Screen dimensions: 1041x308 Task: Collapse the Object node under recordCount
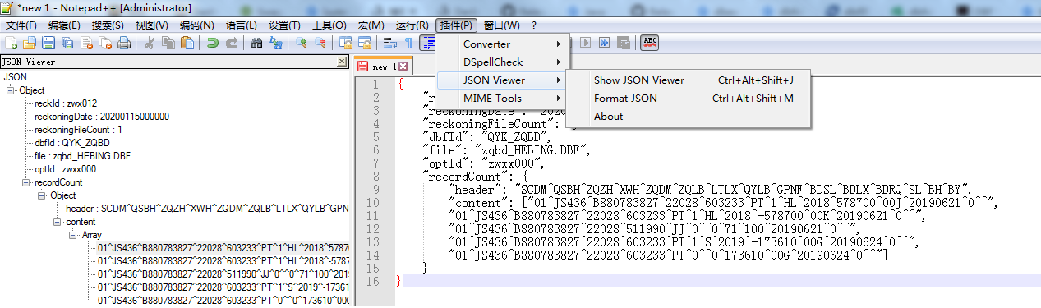40,195
